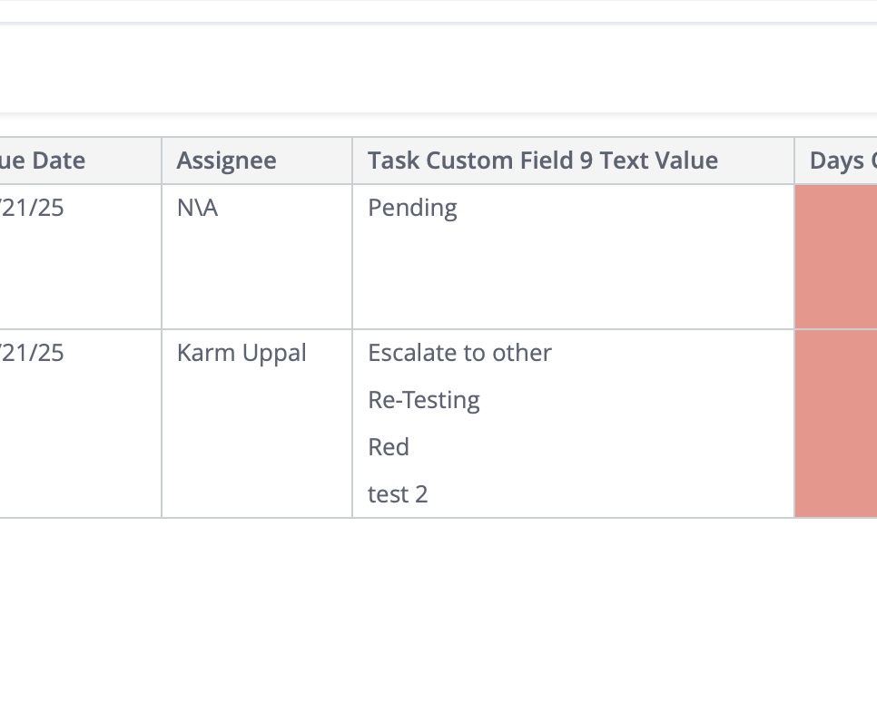The height and width of the screenshot is (702, 877).
Task: Select the due date in Karm Uppal's row
Action: [x=36, y=353]
